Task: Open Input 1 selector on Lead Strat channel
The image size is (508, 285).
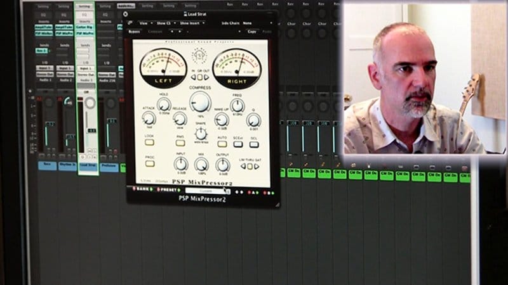Action: (x=86, y=68)
